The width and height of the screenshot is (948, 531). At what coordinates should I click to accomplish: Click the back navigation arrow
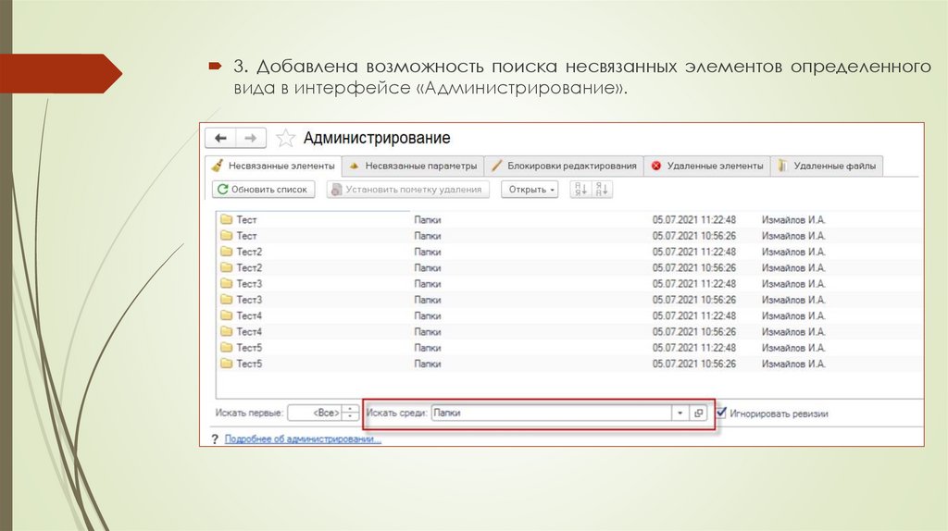[220, 138]
